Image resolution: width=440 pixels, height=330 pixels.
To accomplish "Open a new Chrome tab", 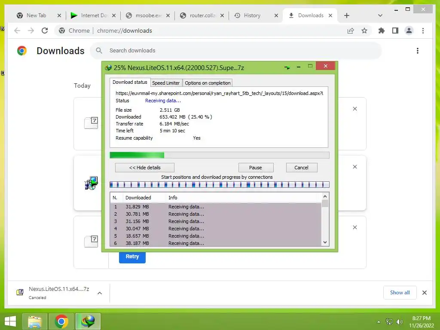I will [347, 15].
